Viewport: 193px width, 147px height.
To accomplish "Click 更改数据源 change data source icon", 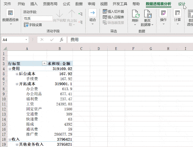I will [x=148, y=14].
